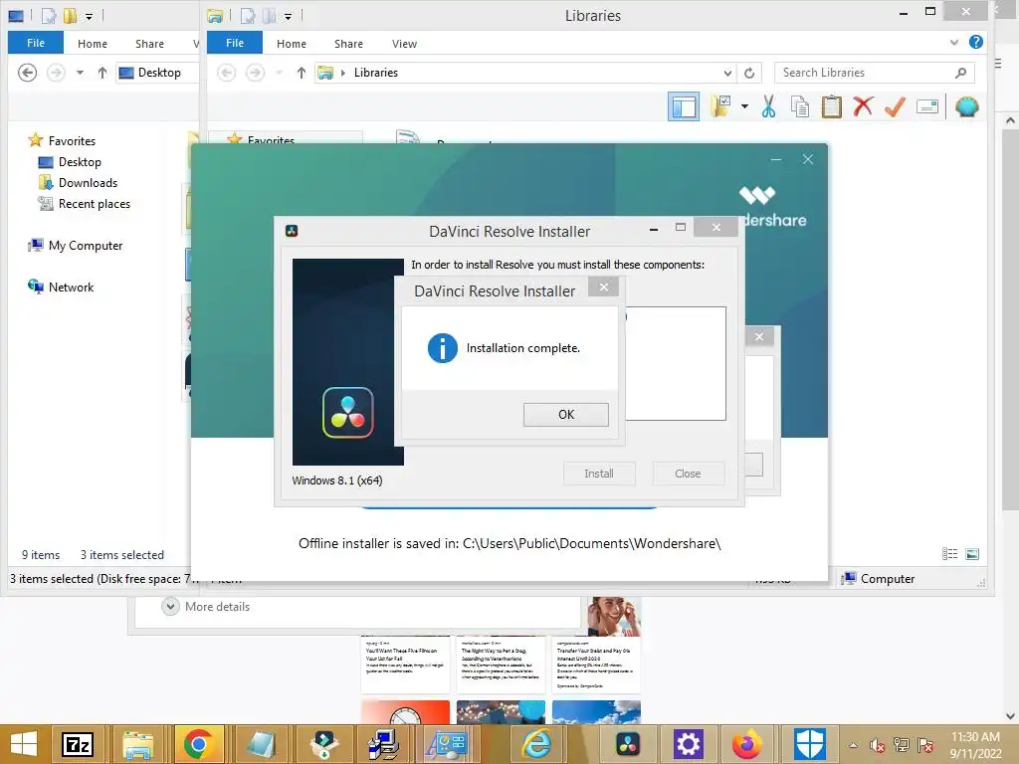Click the Desktop address field in left window
Screen dimensions: 1019x764
click(157, 73)
